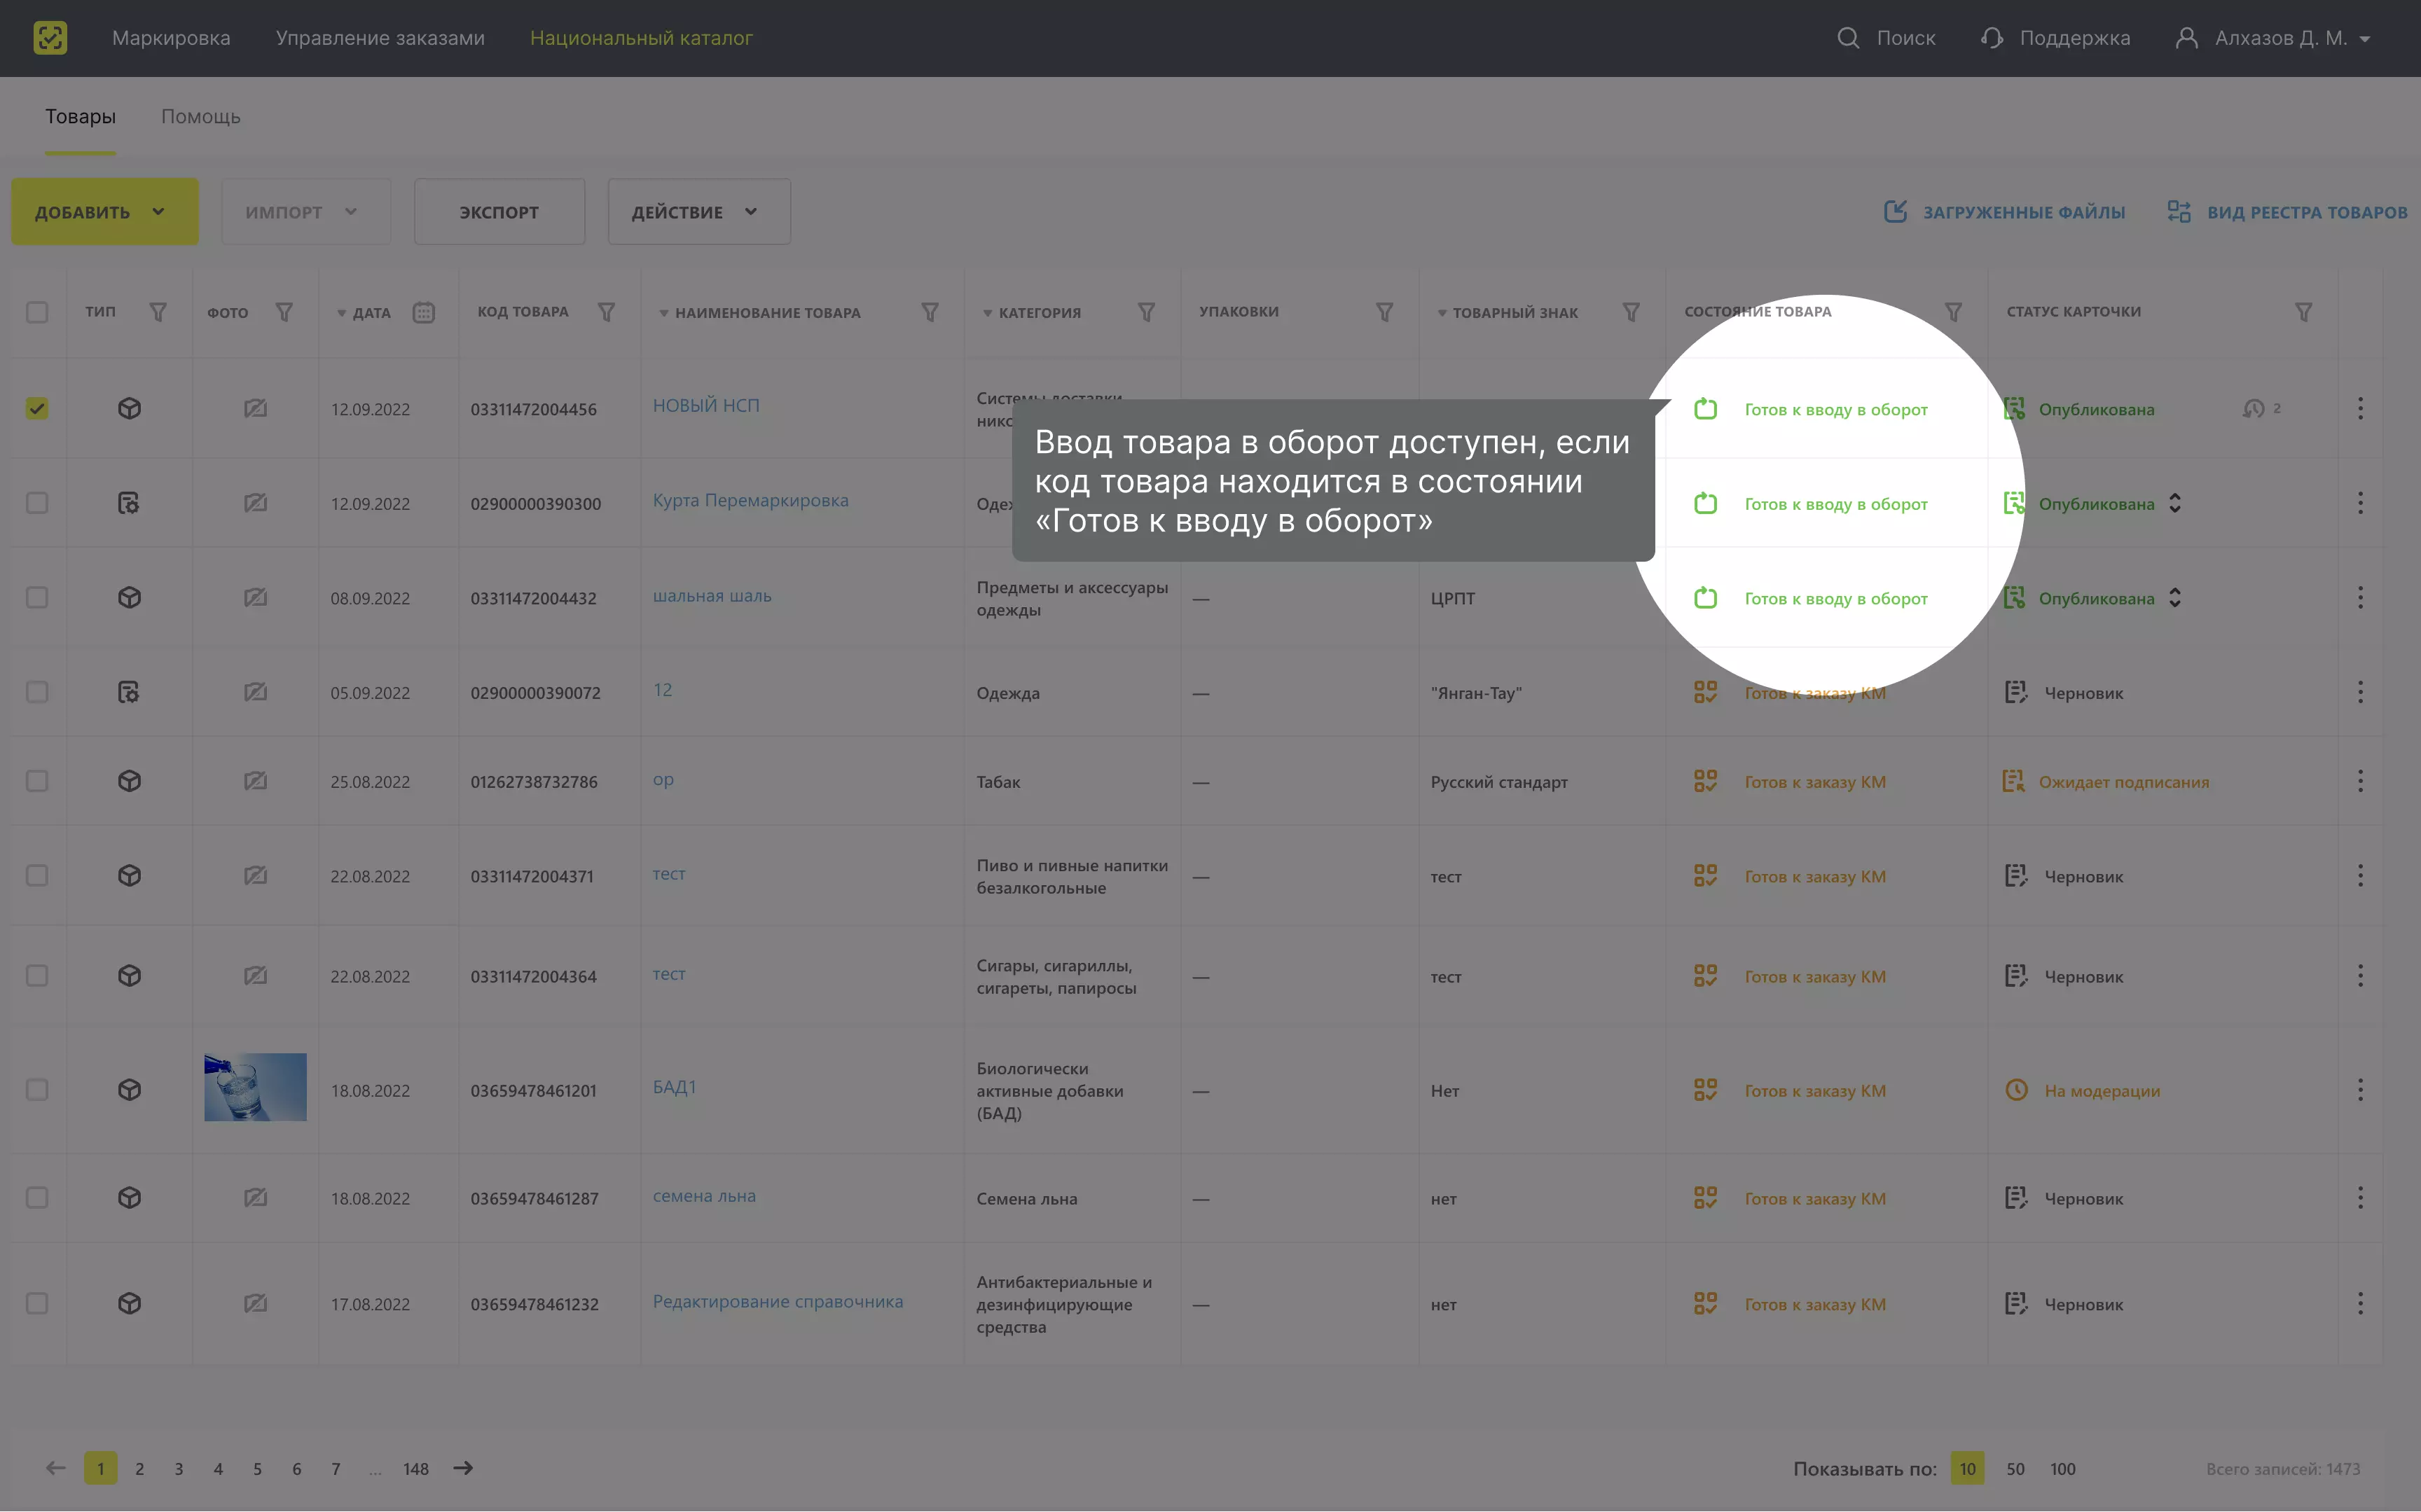Sort by Дата column arrow
Screen dimensions: 2421x1512
[x=341, y=314]
